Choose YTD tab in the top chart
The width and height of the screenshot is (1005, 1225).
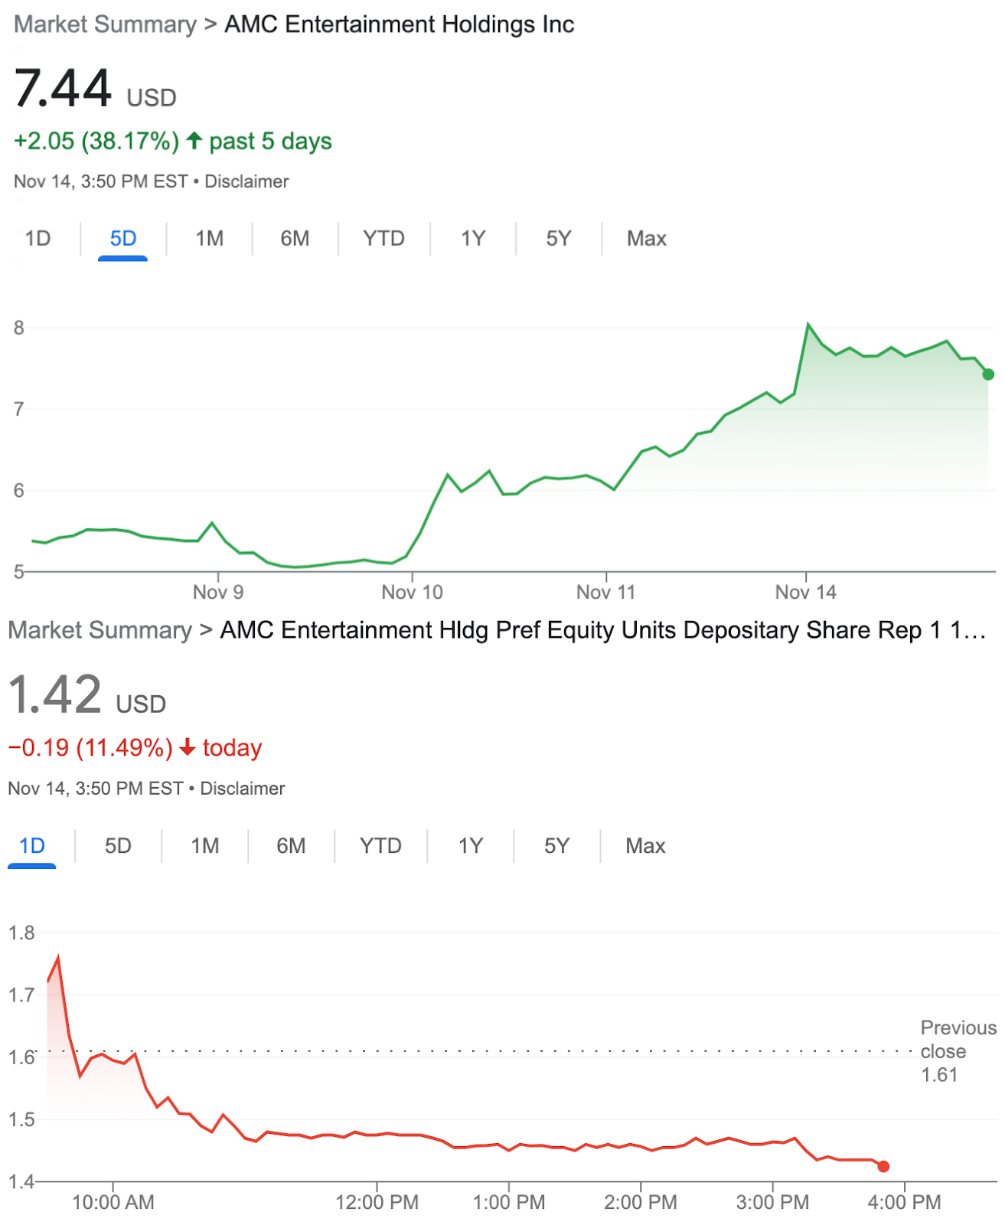click(x=383, y=239)
